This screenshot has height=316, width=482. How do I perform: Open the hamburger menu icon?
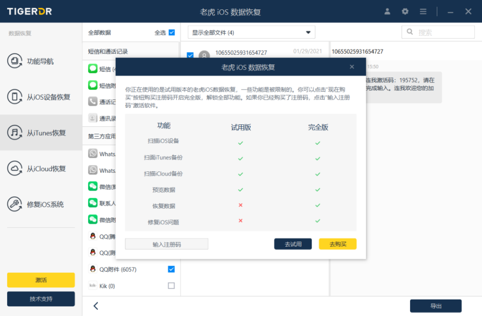423,11
